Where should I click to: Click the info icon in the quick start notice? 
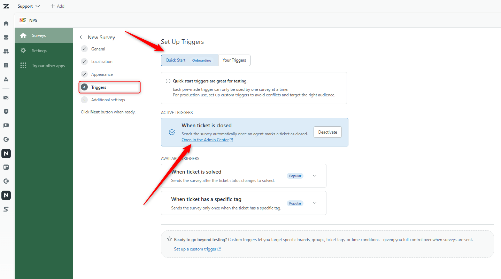coord(168,81)
